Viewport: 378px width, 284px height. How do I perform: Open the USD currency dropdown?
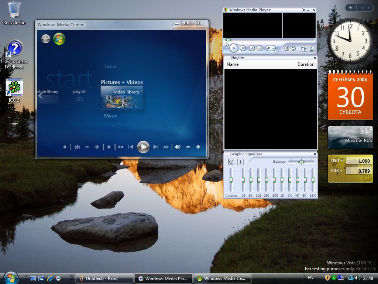[337, 160]
